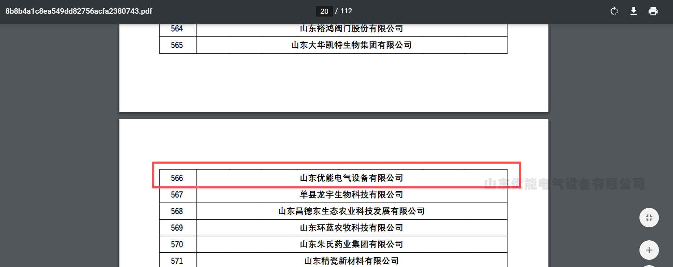This screenshot has width=673, height=267.
Task: Click company name 山东环蓝农牧科技有限公司
Action: [352, 228]
